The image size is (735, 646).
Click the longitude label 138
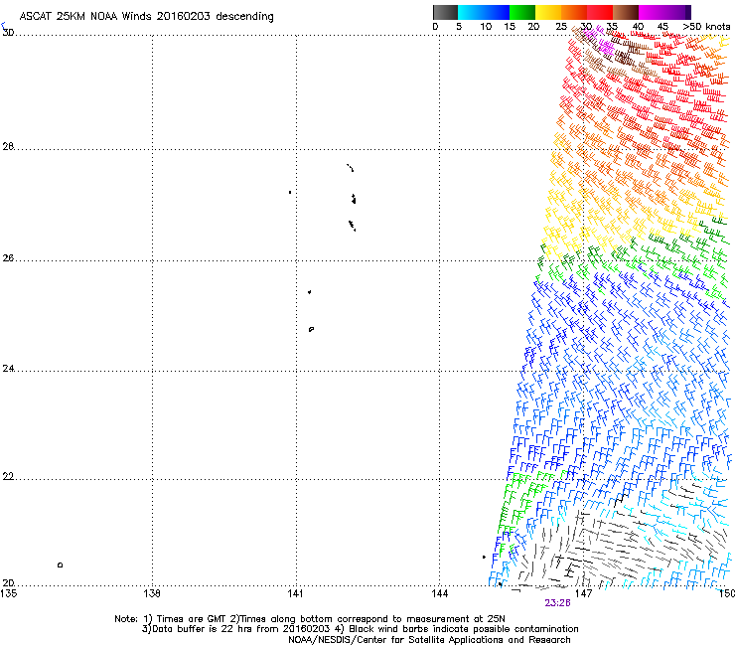[x=152, y=593]
